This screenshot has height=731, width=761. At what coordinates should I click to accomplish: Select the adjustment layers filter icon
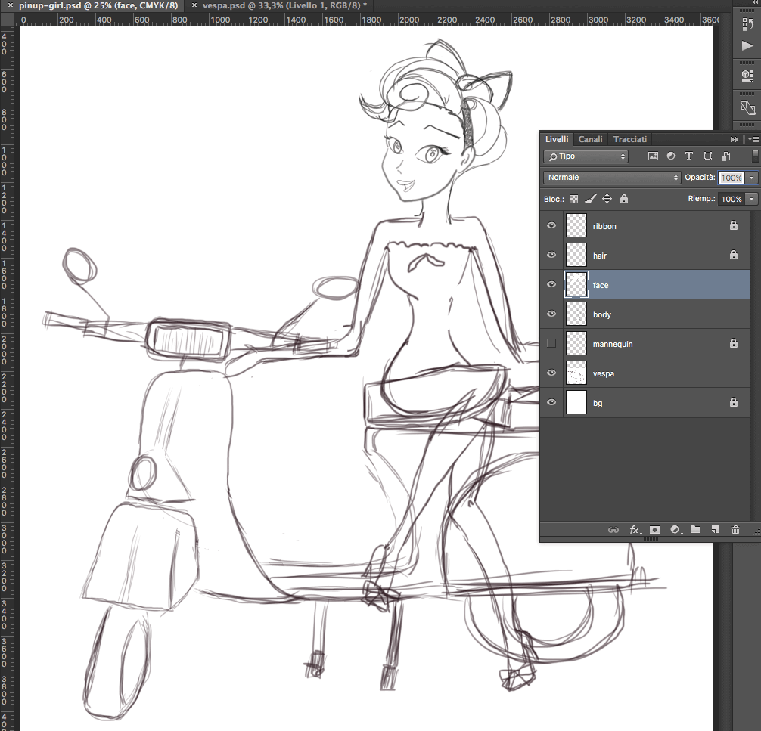671,156
